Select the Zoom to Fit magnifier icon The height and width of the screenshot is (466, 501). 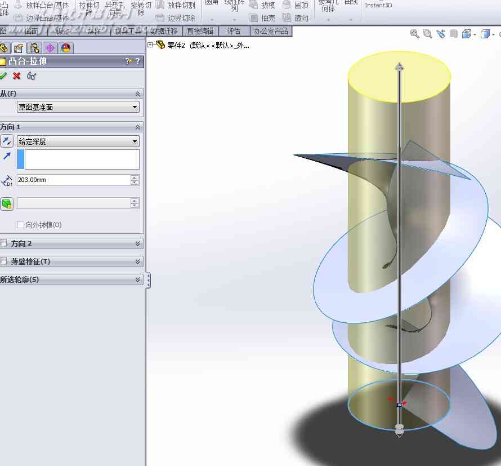point(414,34)
